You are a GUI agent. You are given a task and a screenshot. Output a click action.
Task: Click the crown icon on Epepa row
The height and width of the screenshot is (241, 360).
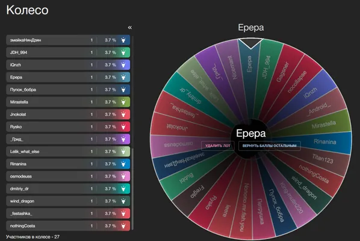(x=123, y=77)
